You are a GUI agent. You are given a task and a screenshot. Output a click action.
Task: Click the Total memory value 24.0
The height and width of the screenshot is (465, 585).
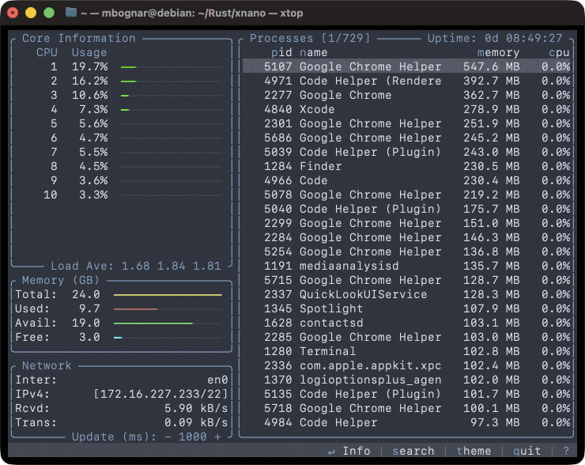click(86, 294)
